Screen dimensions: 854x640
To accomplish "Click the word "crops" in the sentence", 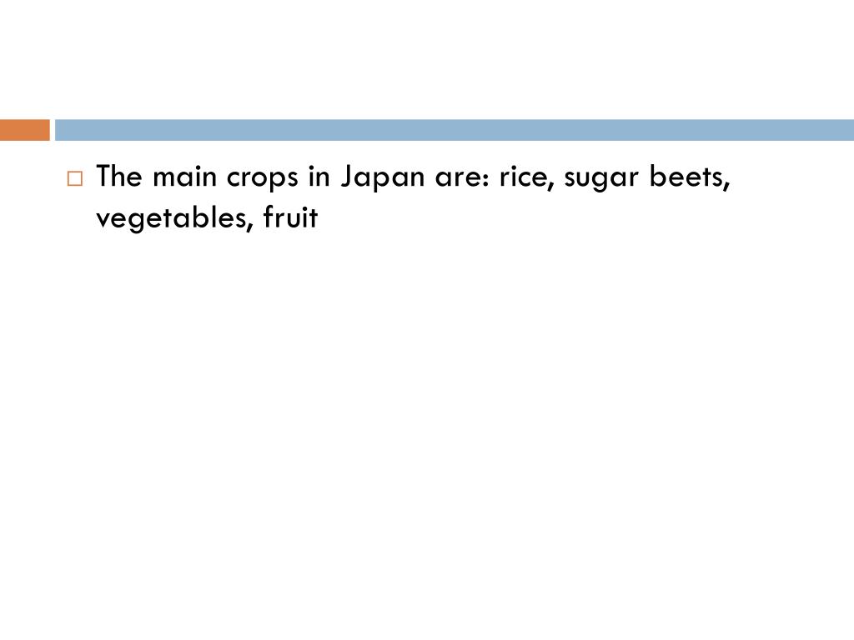I will point(262,178).
